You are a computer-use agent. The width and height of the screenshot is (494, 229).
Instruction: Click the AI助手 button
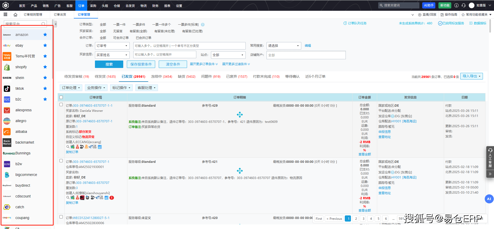429,5
